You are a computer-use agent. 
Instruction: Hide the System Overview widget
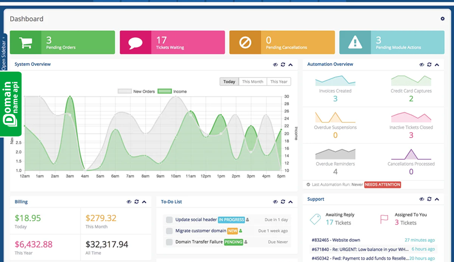275,64
